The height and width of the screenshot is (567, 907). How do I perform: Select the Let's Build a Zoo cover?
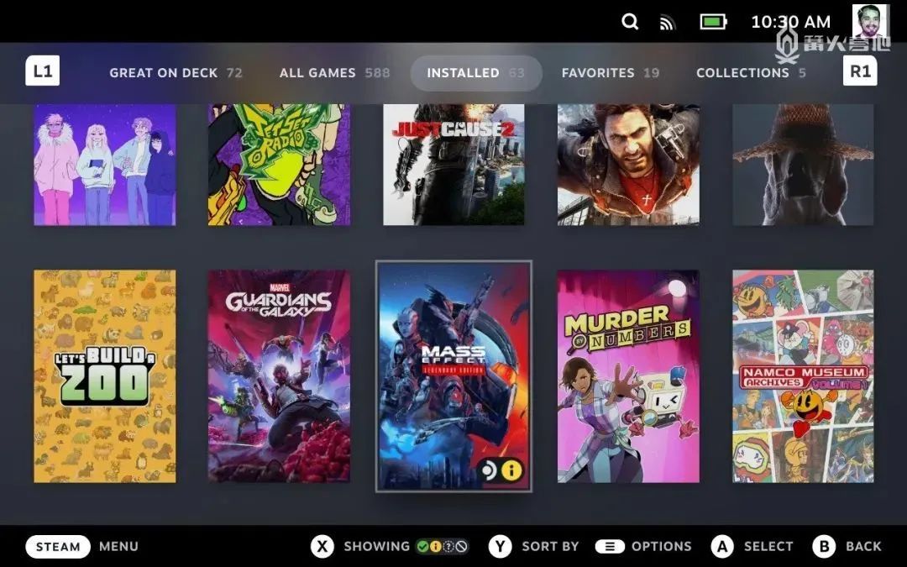pos(105,376)
